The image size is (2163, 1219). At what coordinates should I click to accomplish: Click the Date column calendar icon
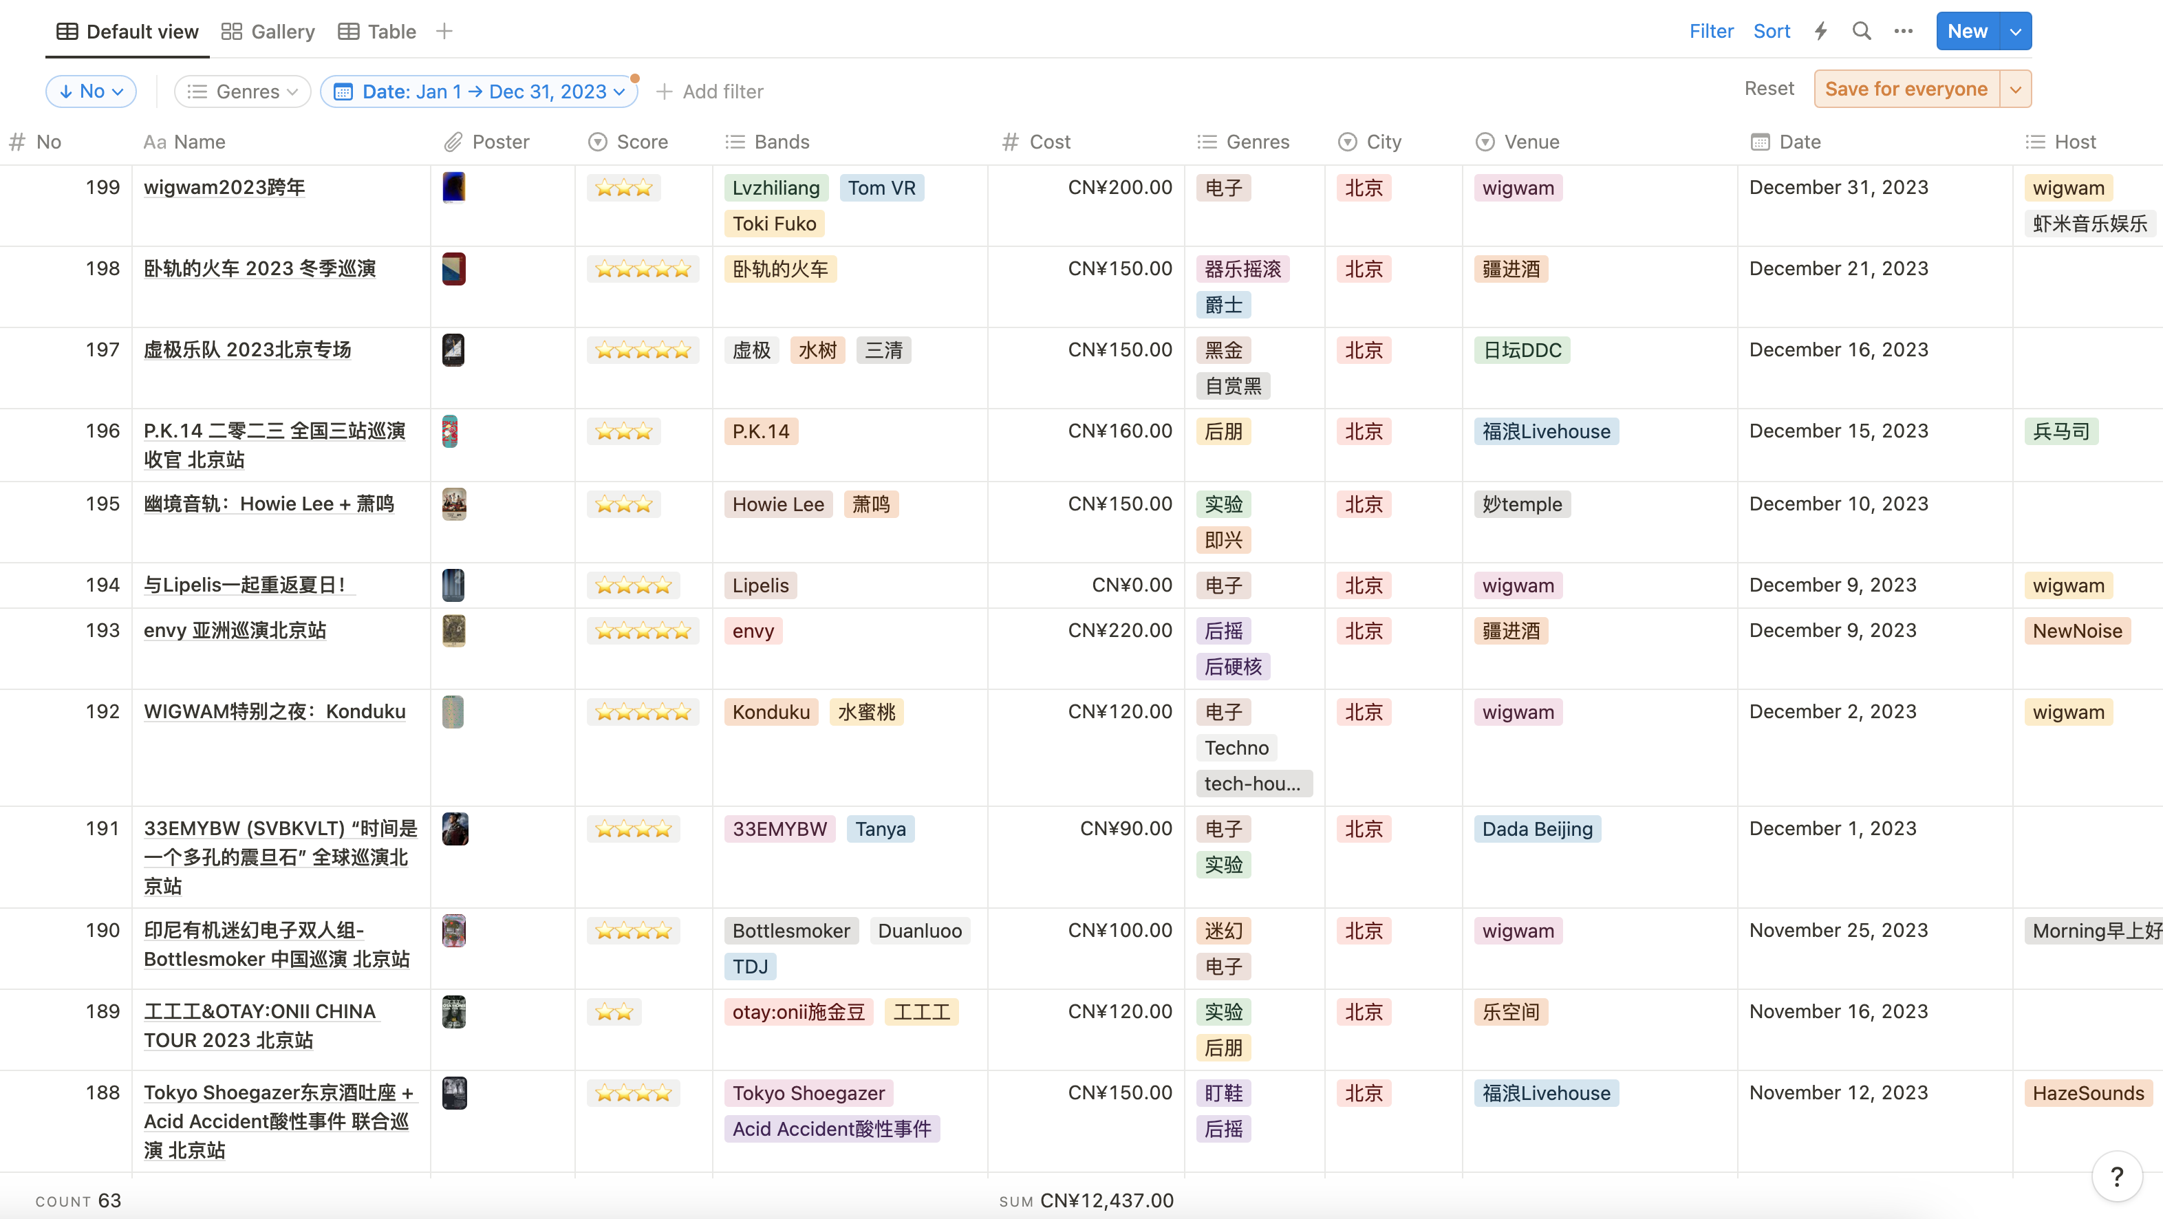pyautogui.click(x=1760, y=142)
